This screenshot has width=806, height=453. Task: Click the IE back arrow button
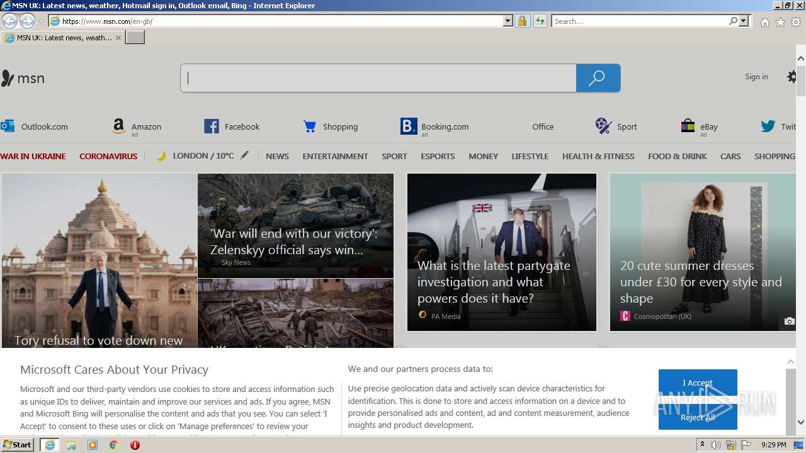click(9, 21)
